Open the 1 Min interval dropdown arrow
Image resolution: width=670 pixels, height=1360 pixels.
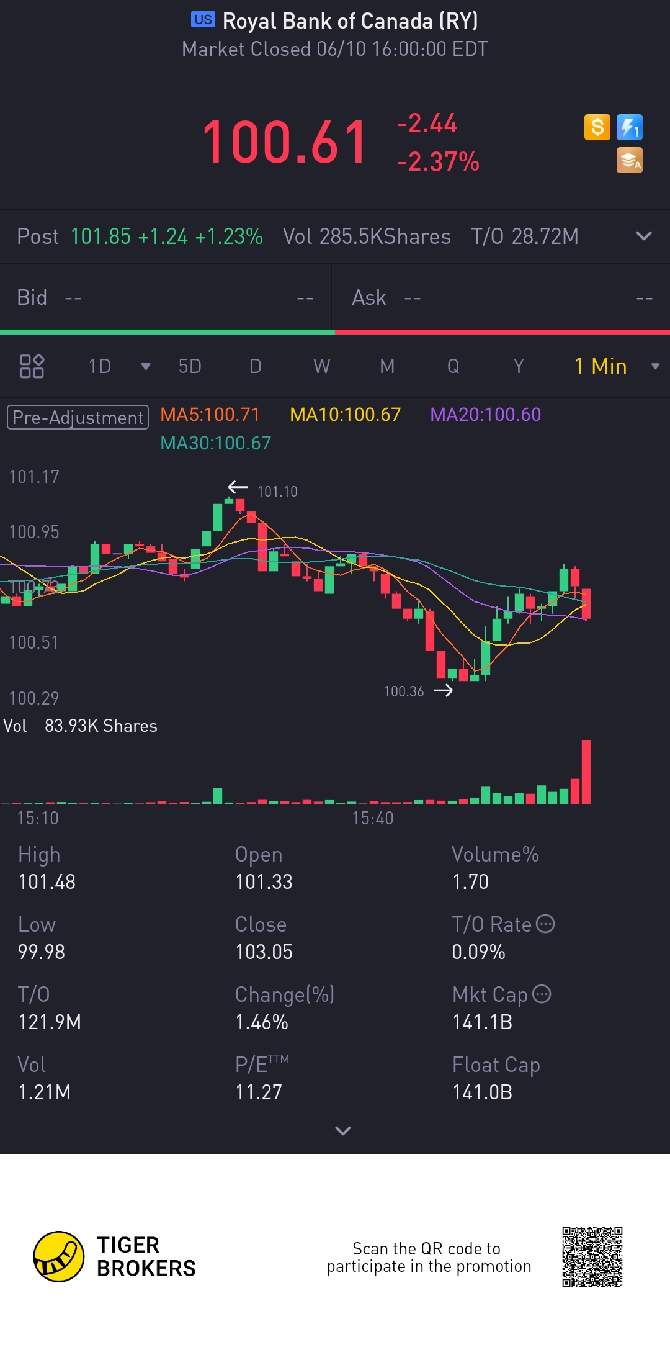tap(655, 366)
